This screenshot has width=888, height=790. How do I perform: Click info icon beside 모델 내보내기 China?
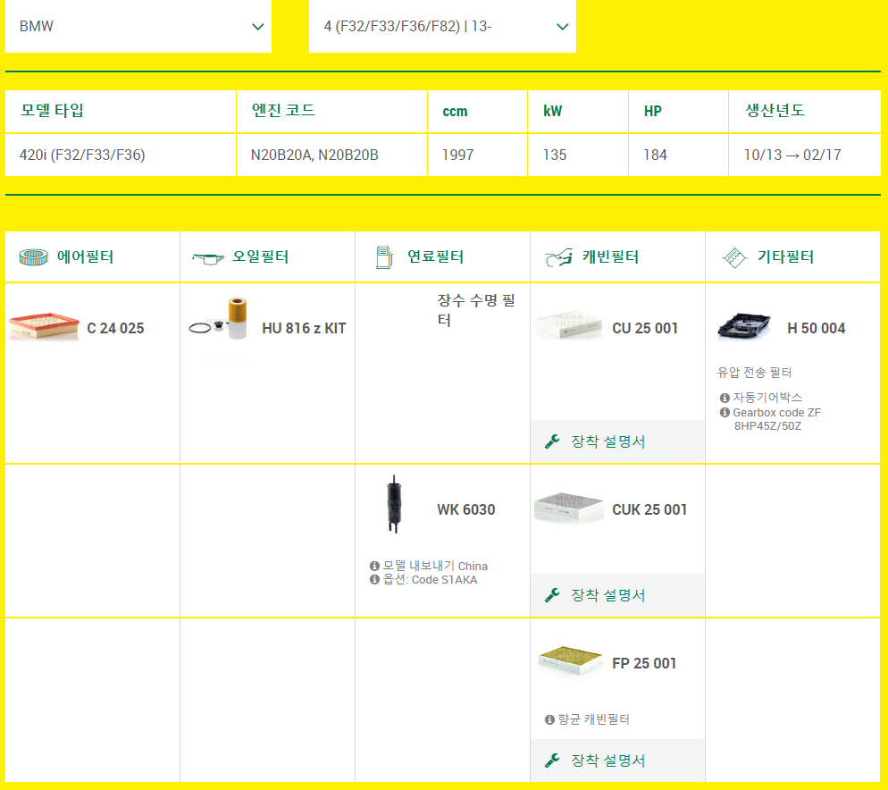(x=374, y=566)
